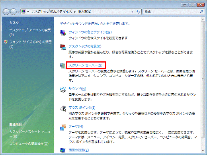207x155 pixels.
Task: Click デスクトップのカスタマイズ breadcrumb
Action: (51, 12)
